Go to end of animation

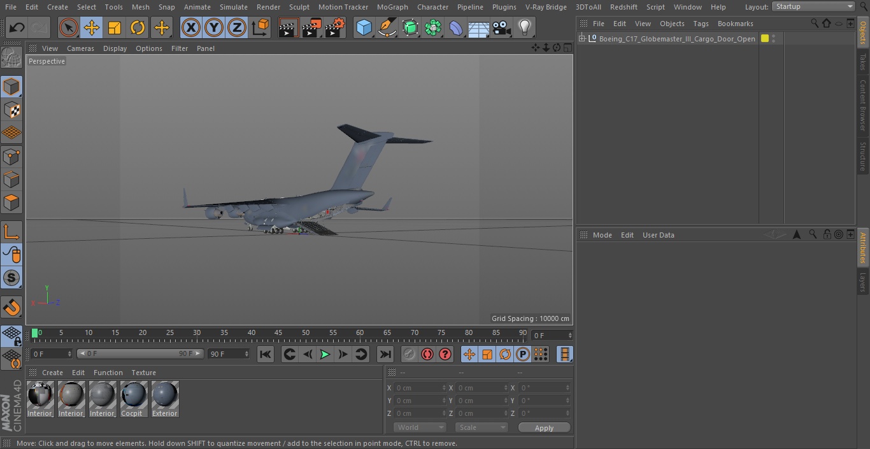click(x=385, y=354)
